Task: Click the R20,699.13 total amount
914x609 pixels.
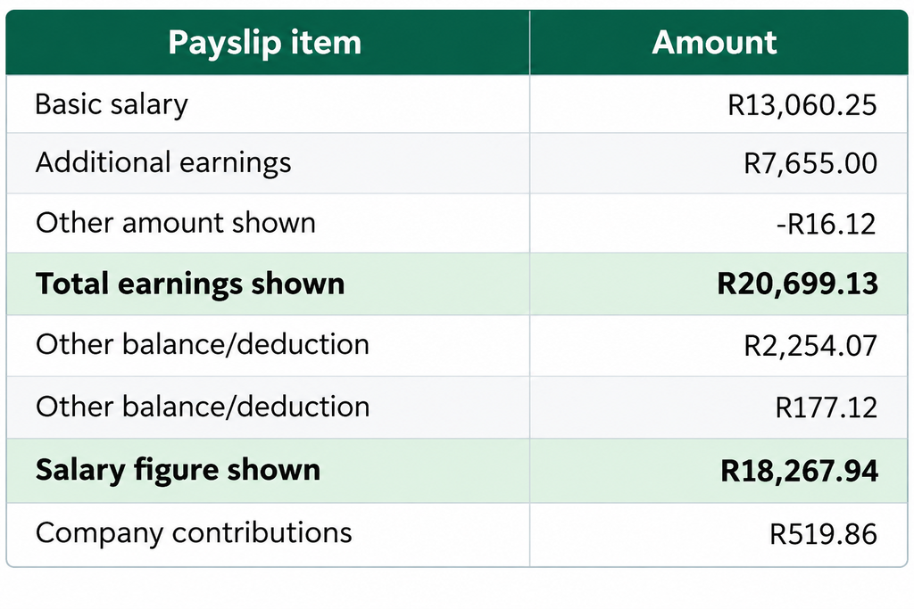Action: (797, 284)
